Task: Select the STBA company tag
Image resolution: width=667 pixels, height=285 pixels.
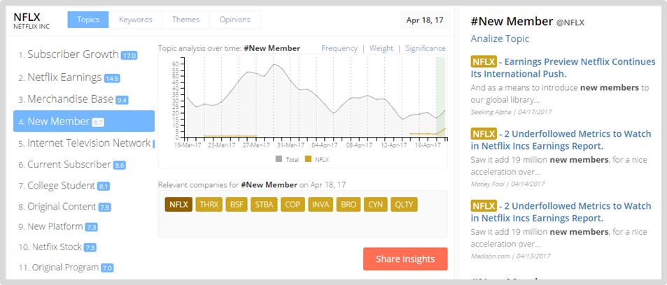Action: click(264, 204)
